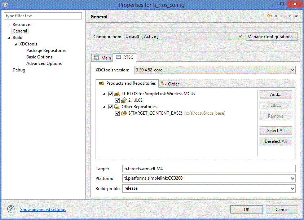This screenshot has width=304, height=220.
Task: Click the 2.1.0.03 version gear icon
Action: click(x=124, y=100)
